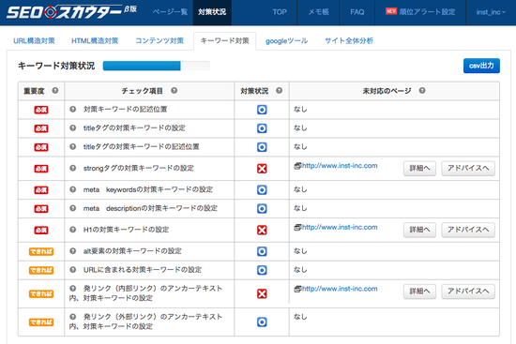
Task: Click the NEW badge on 順位アラート設定
Action: (391, 11)
